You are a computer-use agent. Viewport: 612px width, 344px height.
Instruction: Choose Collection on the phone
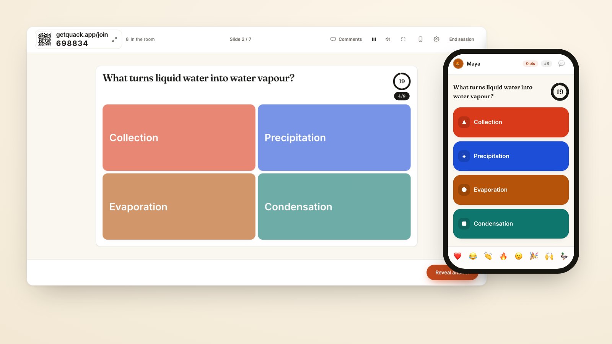511,122
